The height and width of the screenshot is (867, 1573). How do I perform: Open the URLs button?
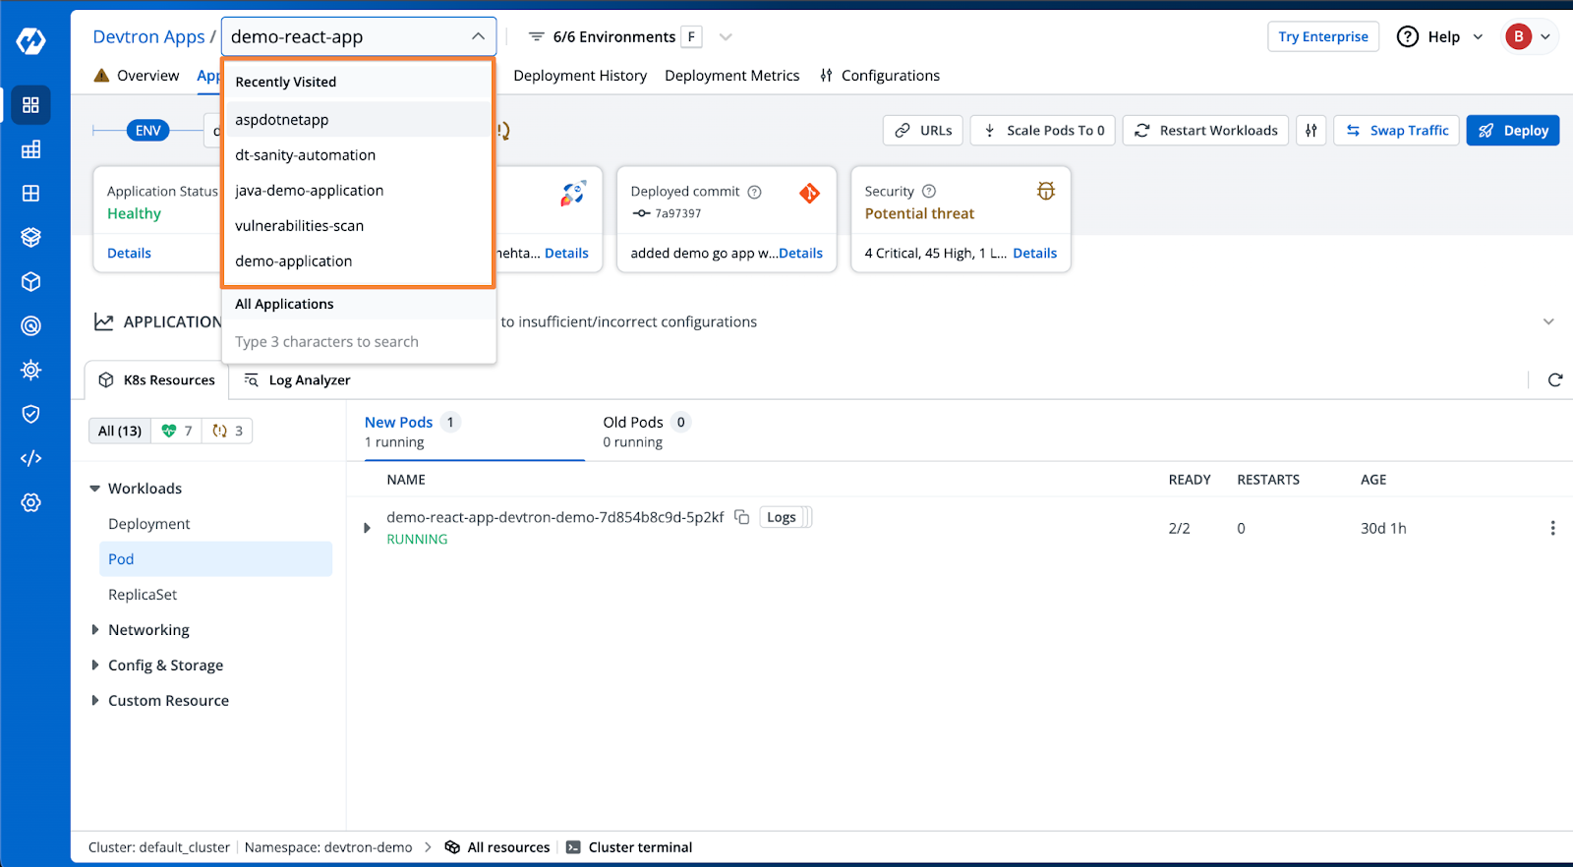(923, 130)
